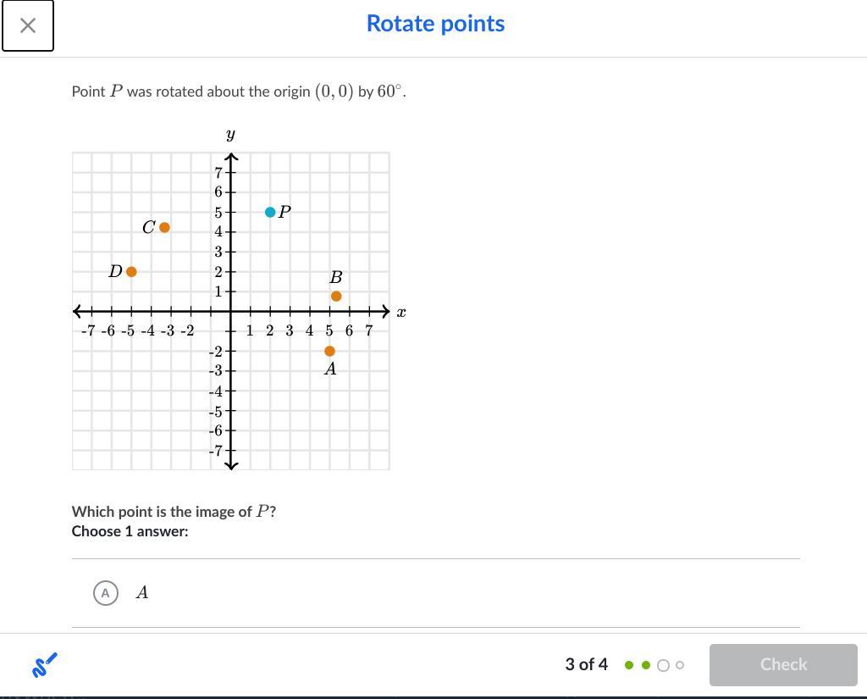
Task: Click orange point D on the graph
Action: (x=131, y=271)
